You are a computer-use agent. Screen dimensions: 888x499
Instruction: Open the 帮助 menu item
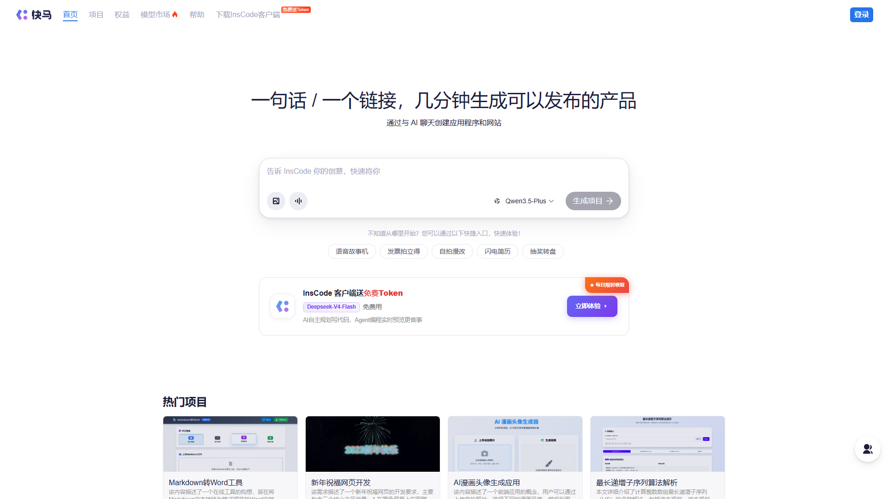[x=197, y=15]
